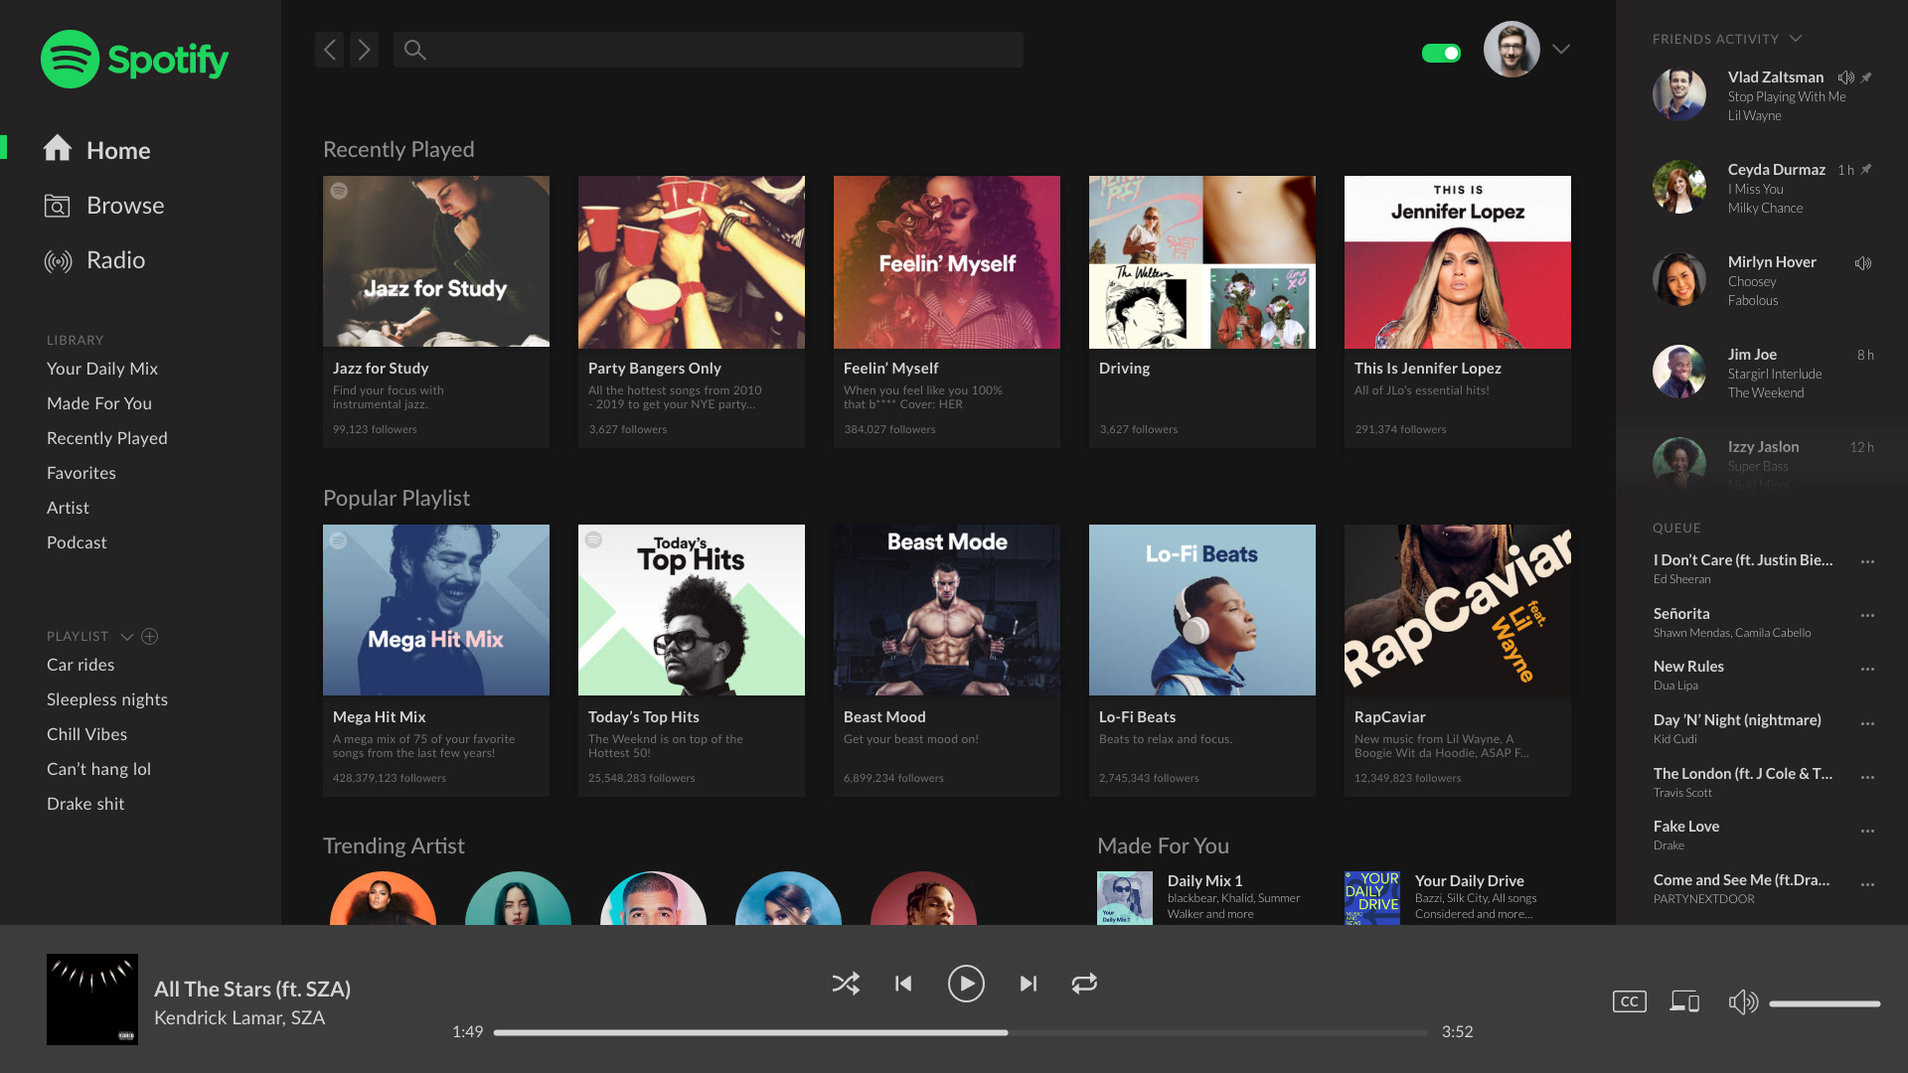Viewport: 1908px width, 1073px height.
Task: Mute with the volume speaker icon
Action: click(1743, 1002)
